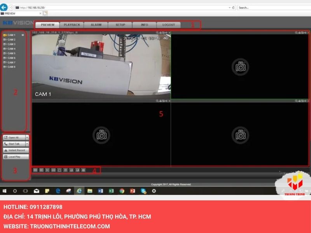Viewport: 311px width, 233px height.
Task: Open the INFO tab
Action: (x=144, y=25)
